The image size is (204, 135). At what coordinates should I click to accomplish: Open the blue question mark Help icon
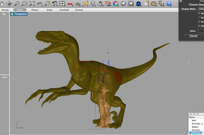[169, 4]
